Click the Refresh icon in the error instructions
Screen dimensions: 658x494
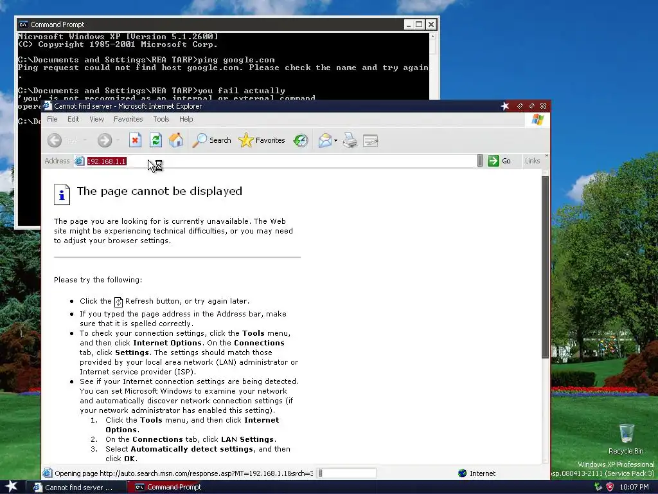(119, 302)
